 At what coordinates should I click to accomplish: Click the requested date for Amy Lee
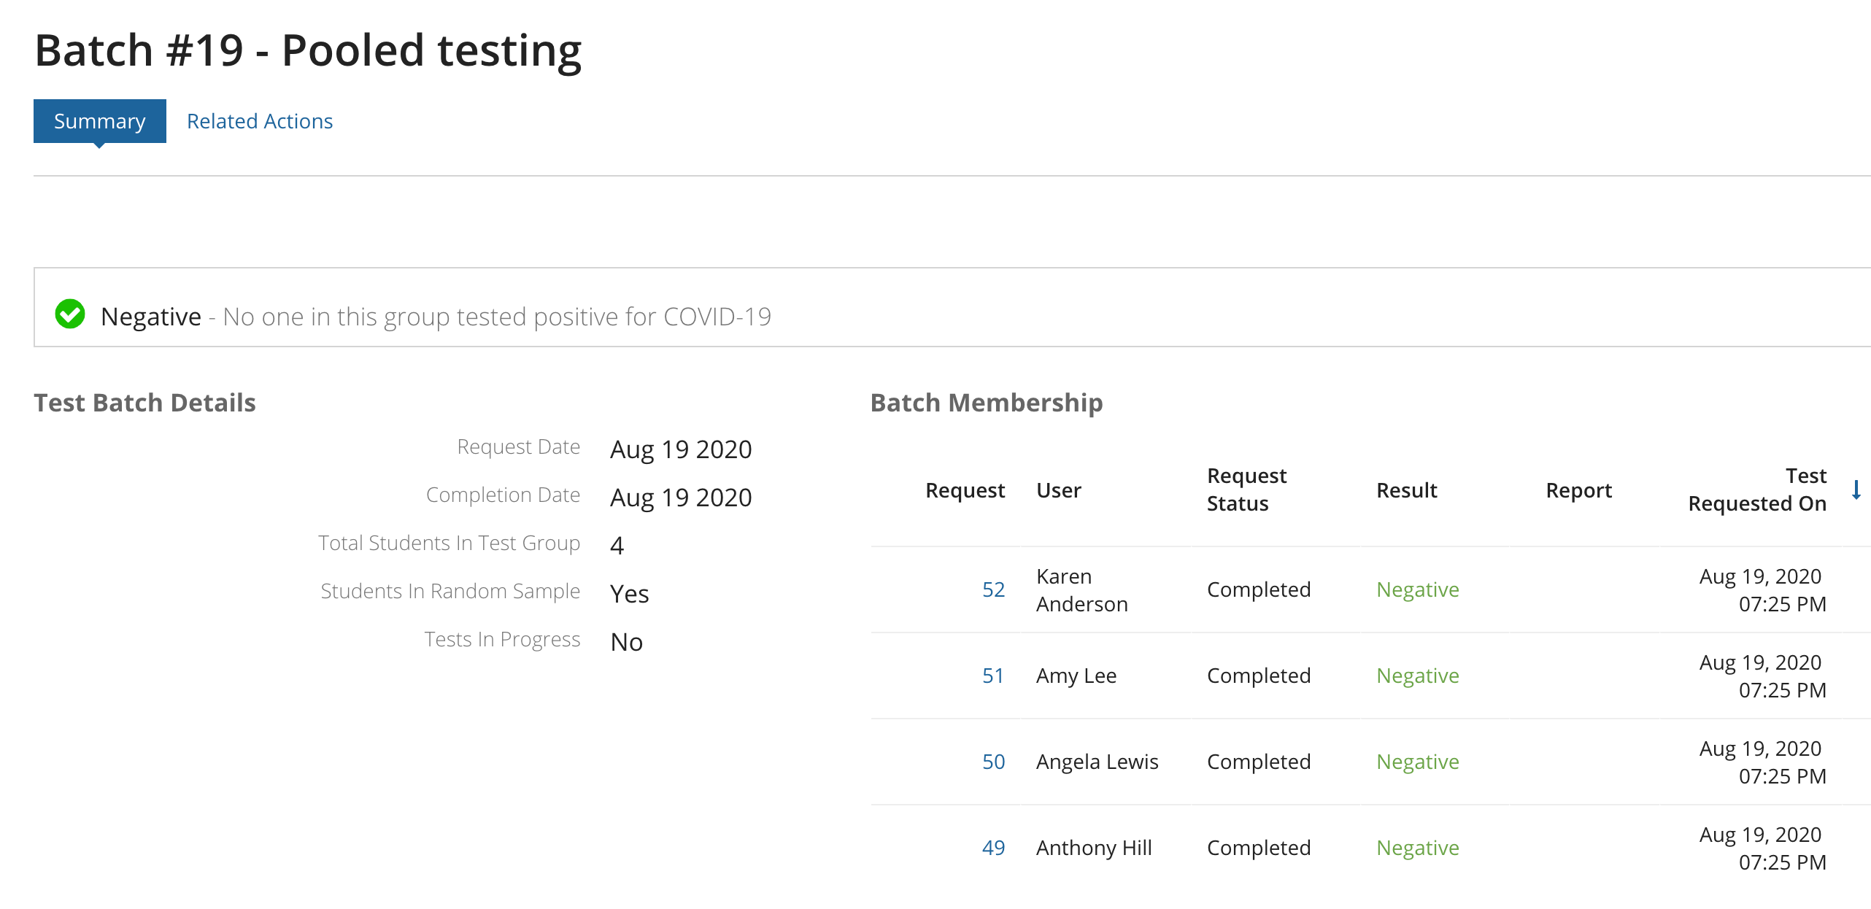pos(1763,676)
